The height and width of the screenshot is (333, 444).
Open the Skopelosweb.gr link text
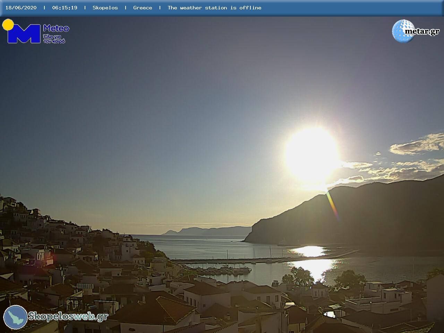[68, 316]
